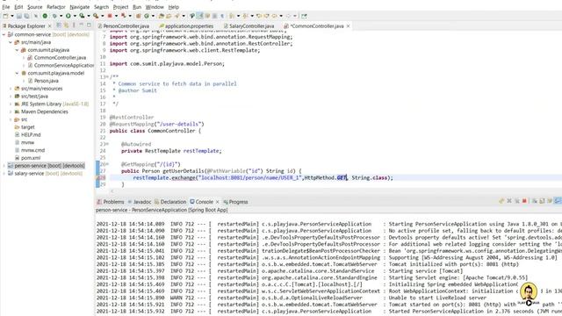The image size is (562, 316).
Task: Open Package Explorer view menu dots
Action: (x=74, y=25)
